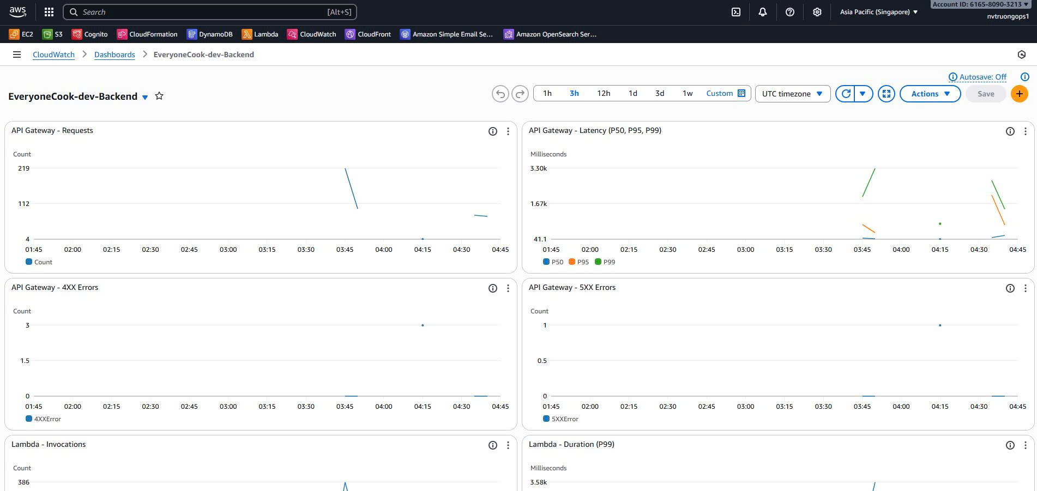This screenshot has width=1037, height=491.
Task: Open the AWS home logo
Action: pos(17,11)
